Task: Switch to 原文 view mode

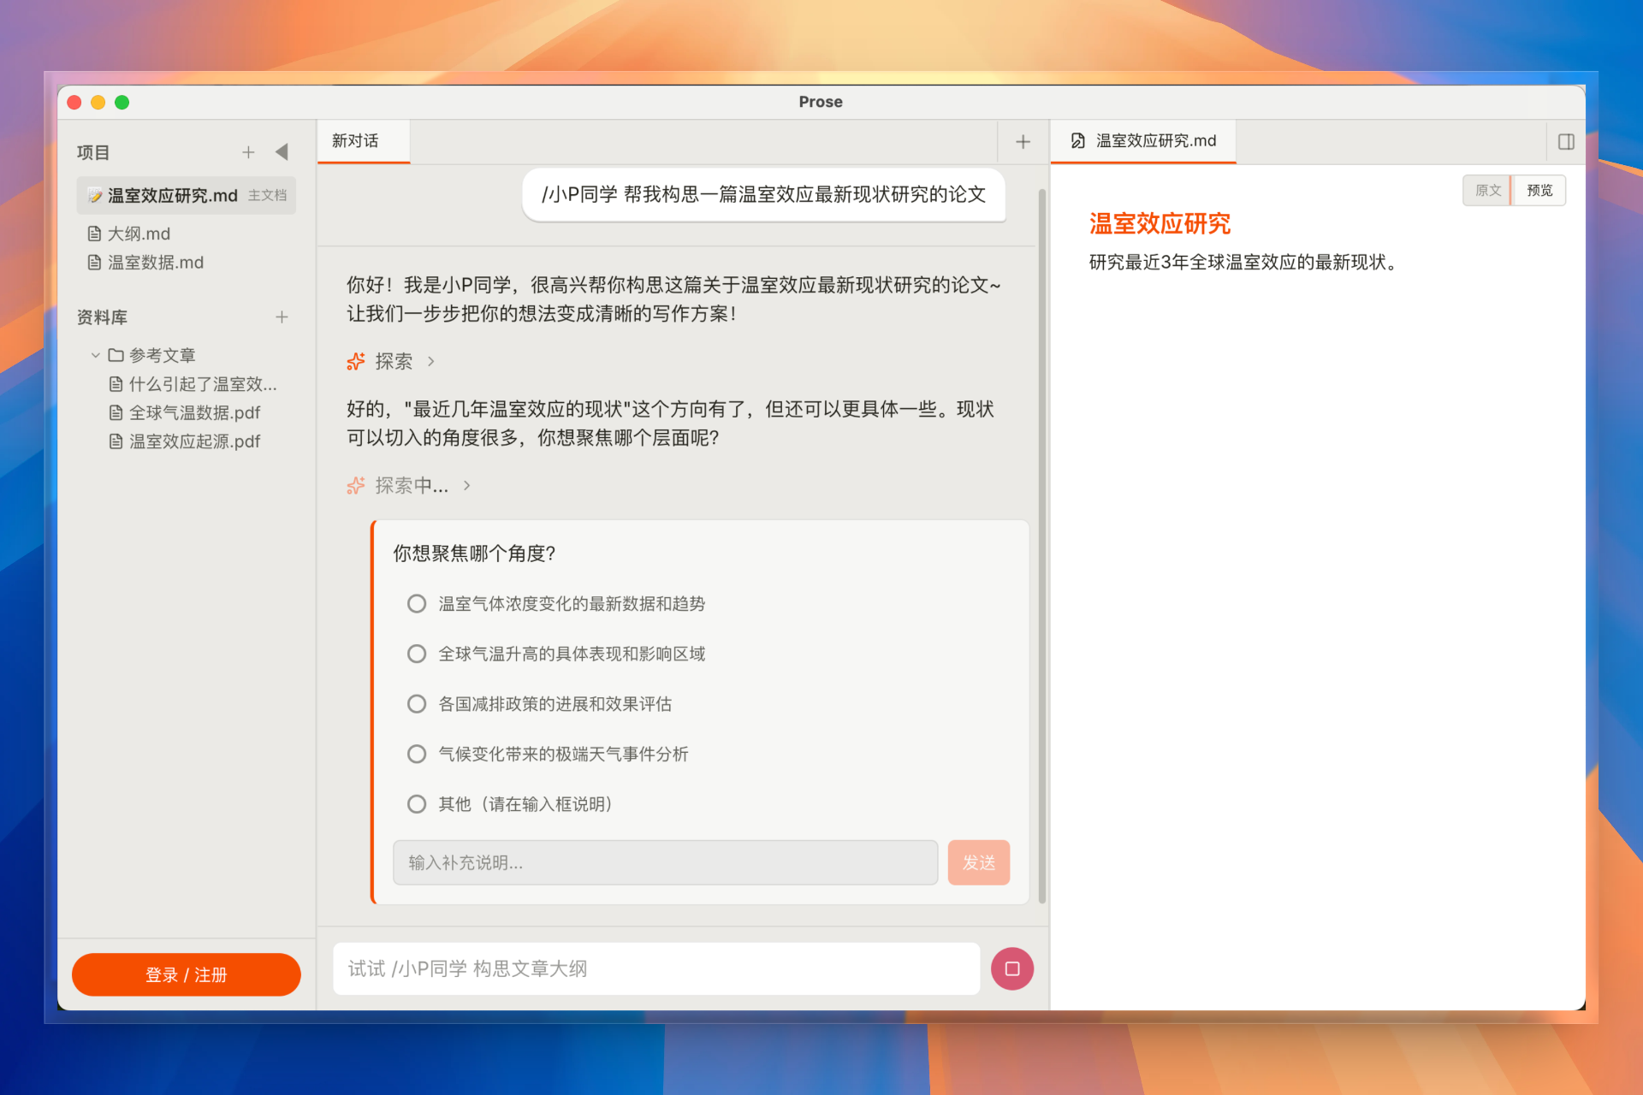Action: coord(1487,190)
